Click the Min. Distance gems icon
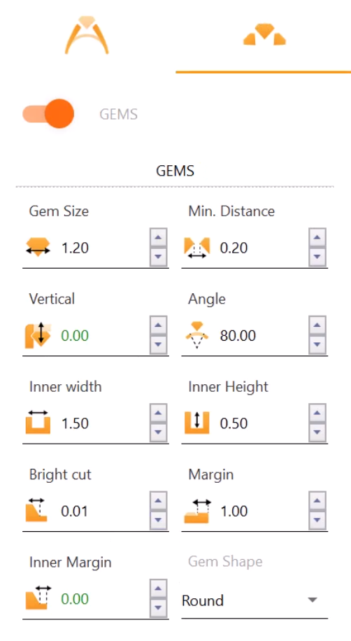The height and width of the screenshot is (641, 351). (197, 248)
